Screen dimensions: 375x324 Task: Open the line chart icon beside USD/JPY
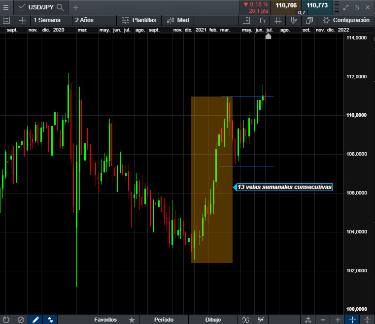coord(22,7)
